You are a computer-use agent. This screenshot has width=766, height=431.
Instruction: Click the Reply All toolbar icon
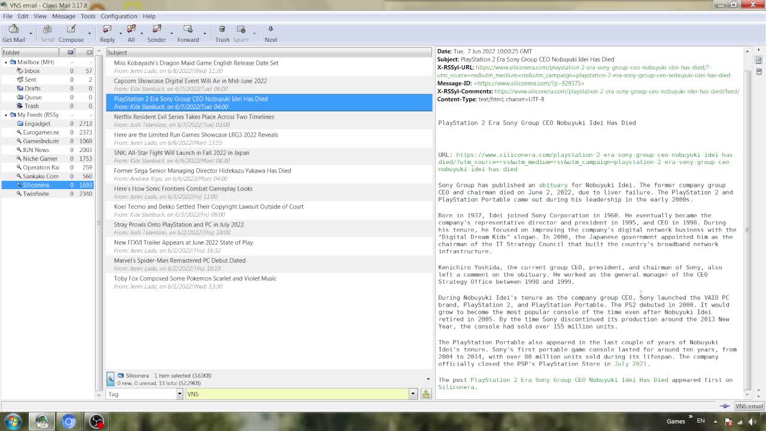[131, 29]
